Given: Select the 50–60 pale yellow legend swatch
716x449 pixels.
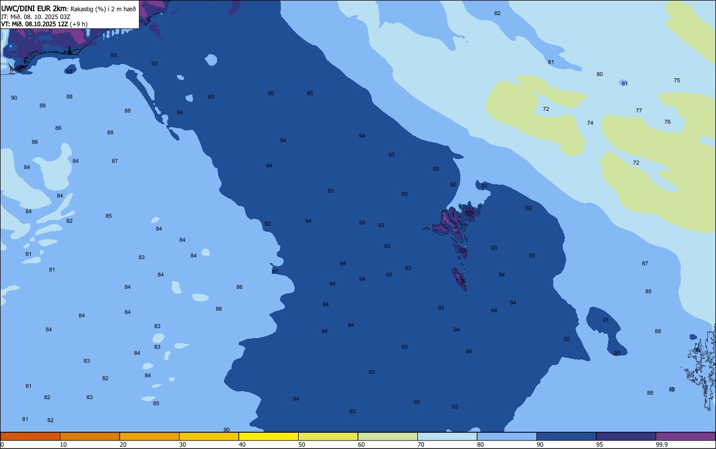Looking at the screenshot, I should pyautogui.click(x=328, y=436).
